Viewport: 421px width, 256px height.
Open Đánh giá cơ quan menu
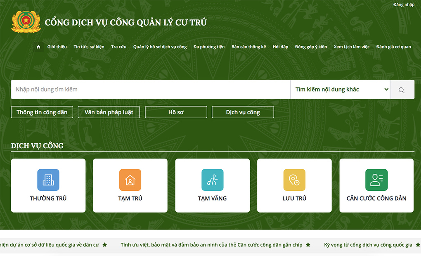[x=394, y=47]
